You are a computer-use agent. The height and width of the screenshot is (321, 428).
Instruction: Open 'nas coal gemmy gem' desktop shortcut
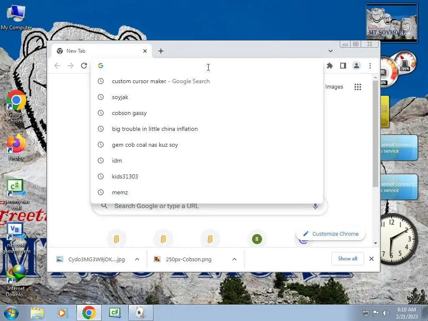[16, 239]
